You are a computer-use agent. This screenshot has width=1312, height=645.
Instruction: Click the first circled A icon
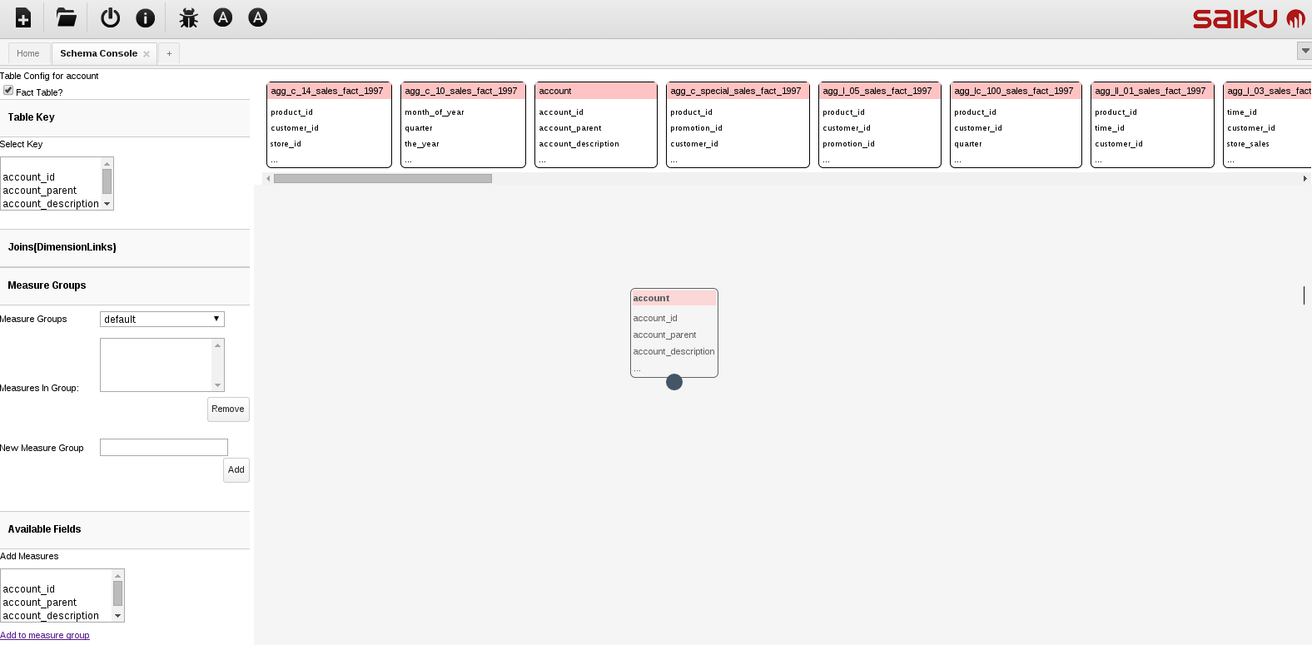click(223, 17)
